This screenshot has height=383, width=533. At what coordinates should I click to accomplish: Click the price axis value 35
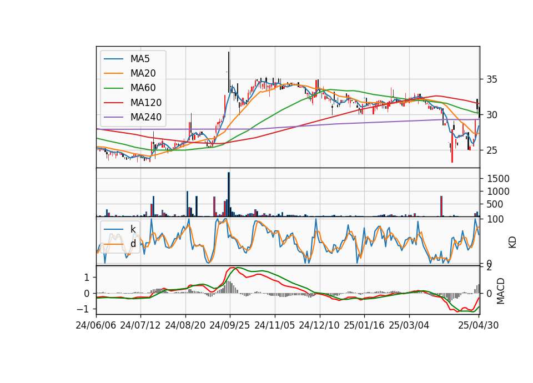coord(492,79)
